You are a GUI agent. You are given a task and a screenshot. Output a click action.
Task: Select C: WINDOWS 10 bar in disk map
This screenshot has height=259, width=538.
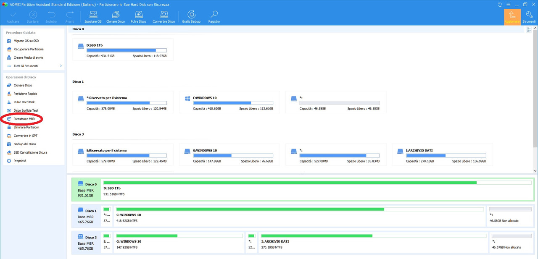coord(300,216)
